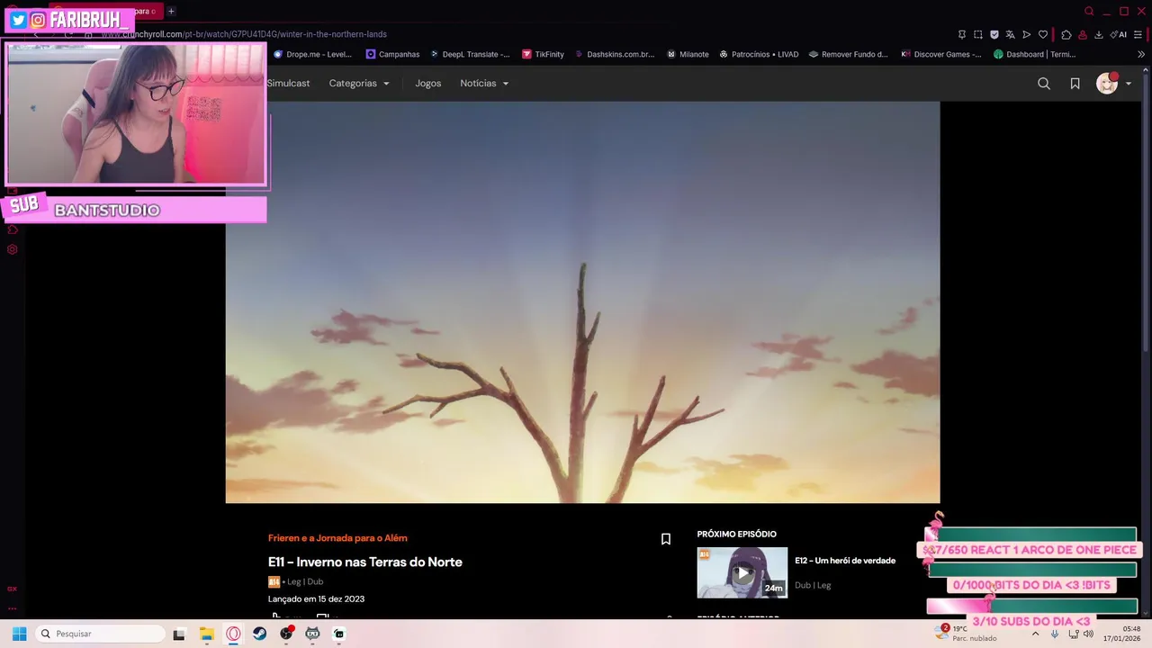Image resolution: width=1152 pixels, height=648 pixels.
Task: Open the extensions cube icon
Action: [1066, 34]
